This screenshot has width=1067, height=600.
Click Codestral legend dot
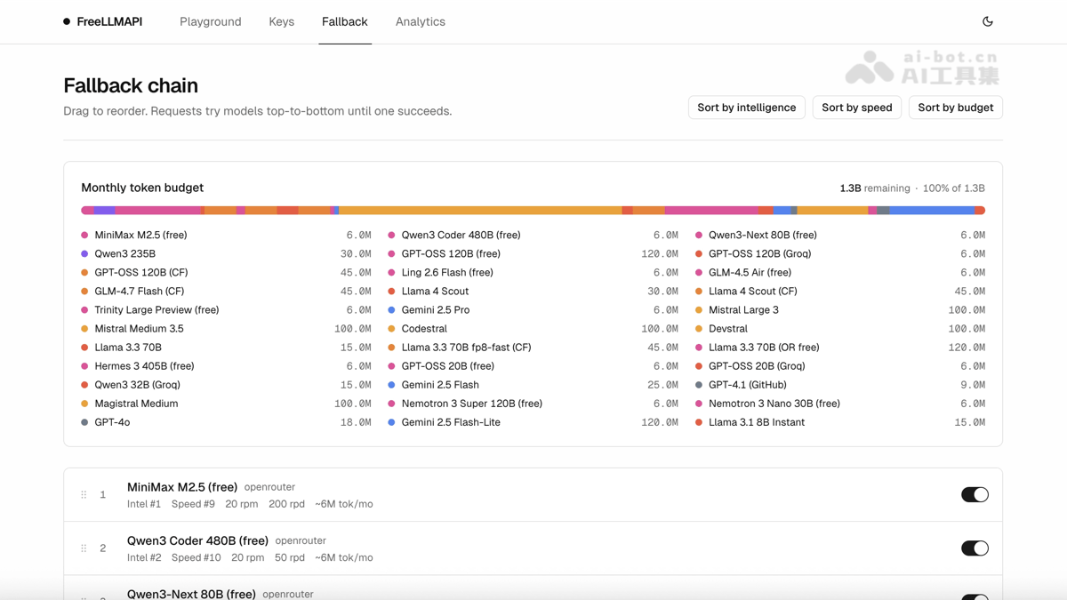391,329
